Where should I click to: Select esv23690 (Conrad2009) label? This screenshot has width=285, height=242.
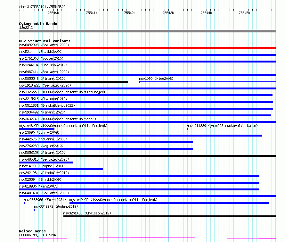tap(39, 132)
